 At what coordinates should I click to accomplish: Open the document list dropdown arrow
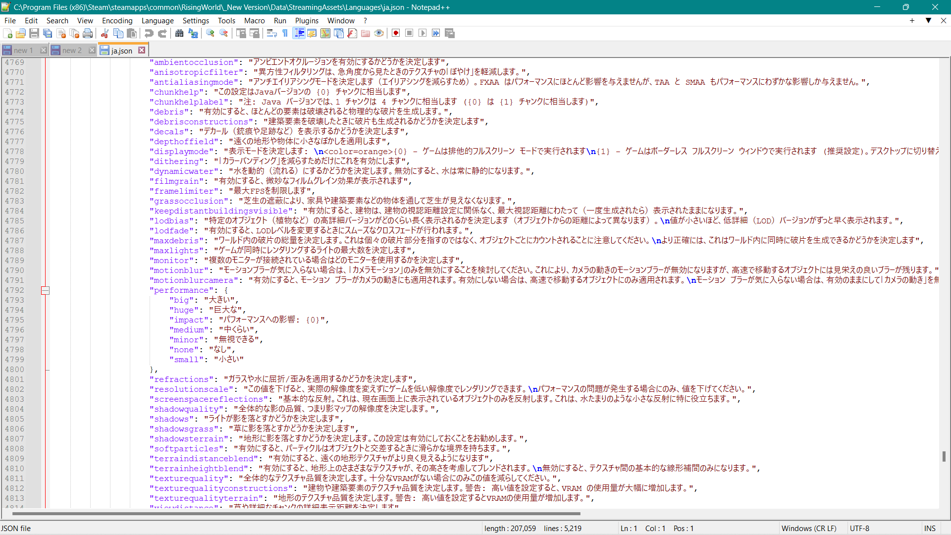tap(928, 20)
